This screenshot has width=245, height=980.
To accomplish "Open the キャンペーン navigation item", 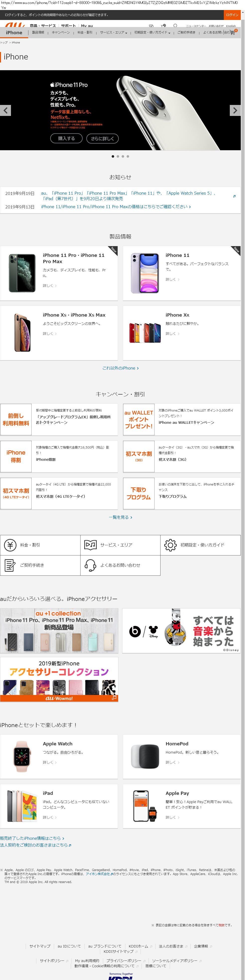I will [61, 33].
